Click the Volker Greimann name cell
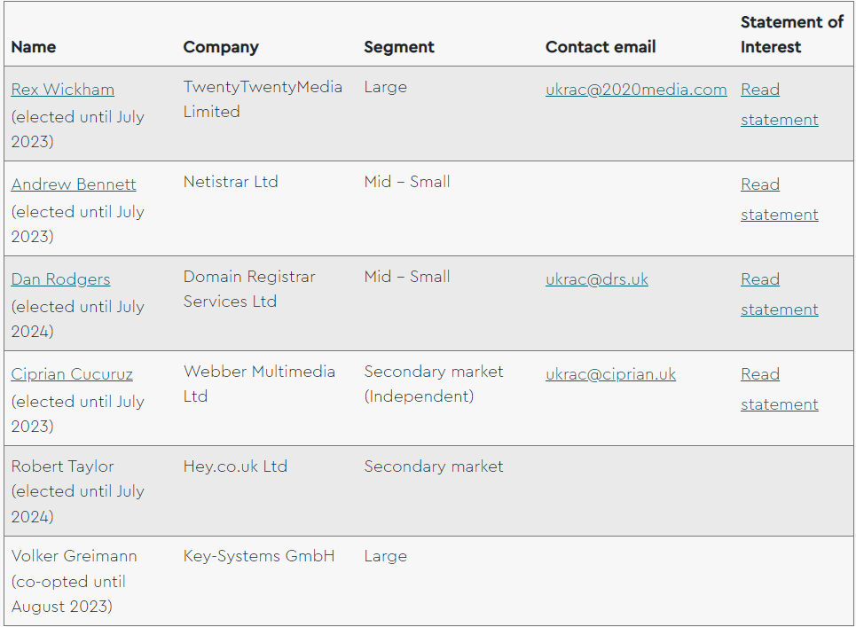This screenshot has width=856, height=627. click(x=74, y=556)
